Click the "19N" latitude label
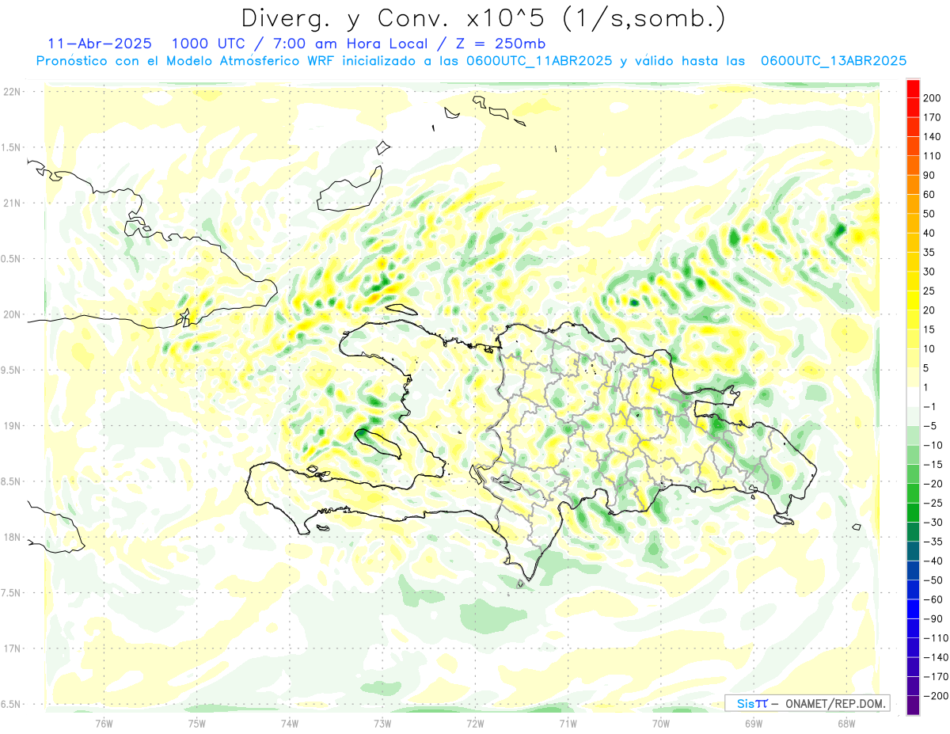Viewport: 950px width, 734px height. pos(11,426)
